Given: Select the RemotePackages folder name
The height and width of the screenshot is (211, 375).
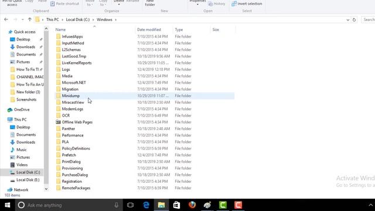Looking at the screenshot, I should [x=76, y=188].
